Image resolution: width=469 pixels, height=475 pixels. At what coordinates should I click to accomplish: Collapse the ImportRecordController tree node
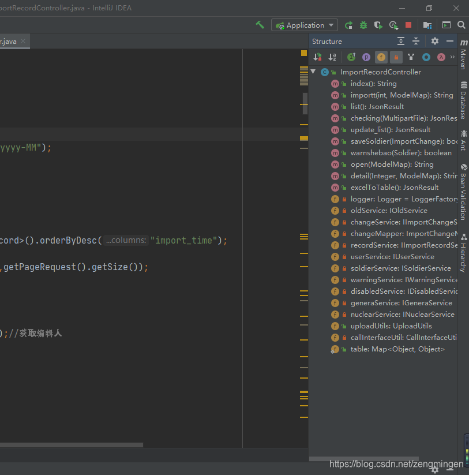click(313, 72)
